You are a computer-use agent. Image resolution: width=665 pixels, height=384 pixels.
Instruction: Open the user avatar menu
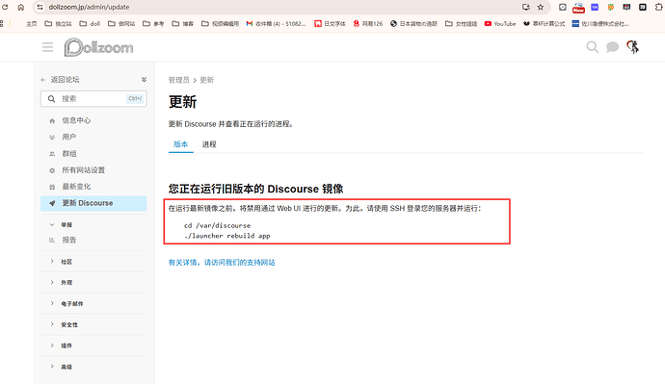coord(633,47)
